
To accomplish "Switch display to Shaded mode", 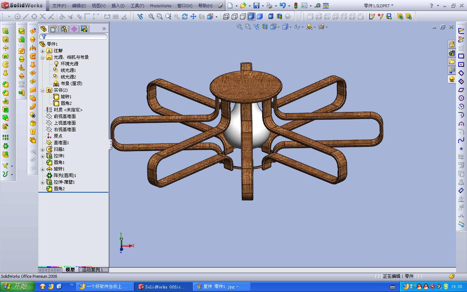I will click(260, 16).
